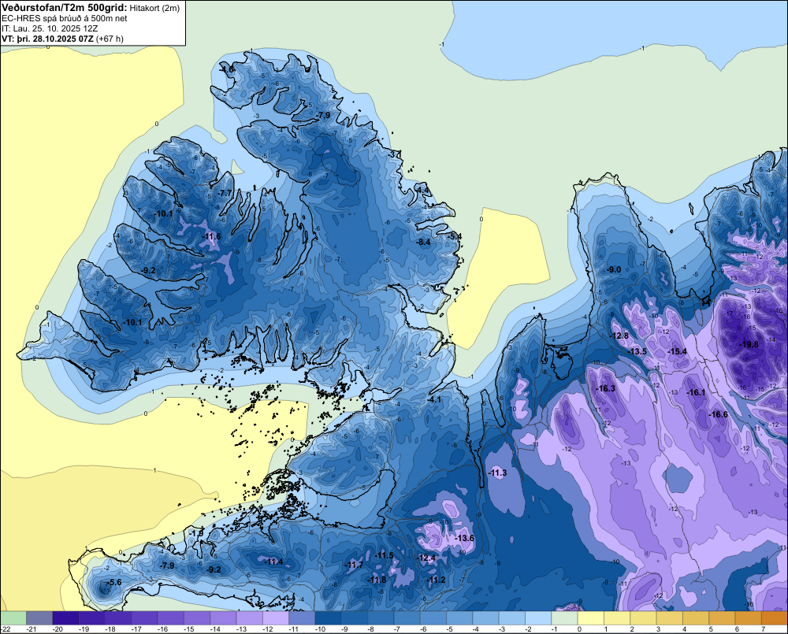Click the '7' legend scale number

(x=763, y=629)
